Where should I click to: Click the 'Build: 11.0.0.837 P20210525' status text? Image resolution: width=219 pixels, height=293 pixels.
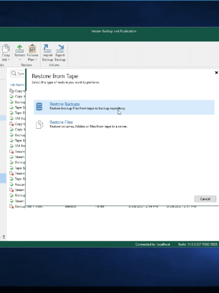(198, 244)
